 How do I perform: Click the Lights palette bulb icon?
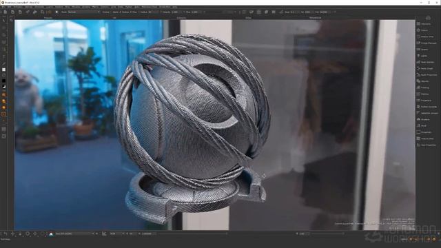coord(418,56)
